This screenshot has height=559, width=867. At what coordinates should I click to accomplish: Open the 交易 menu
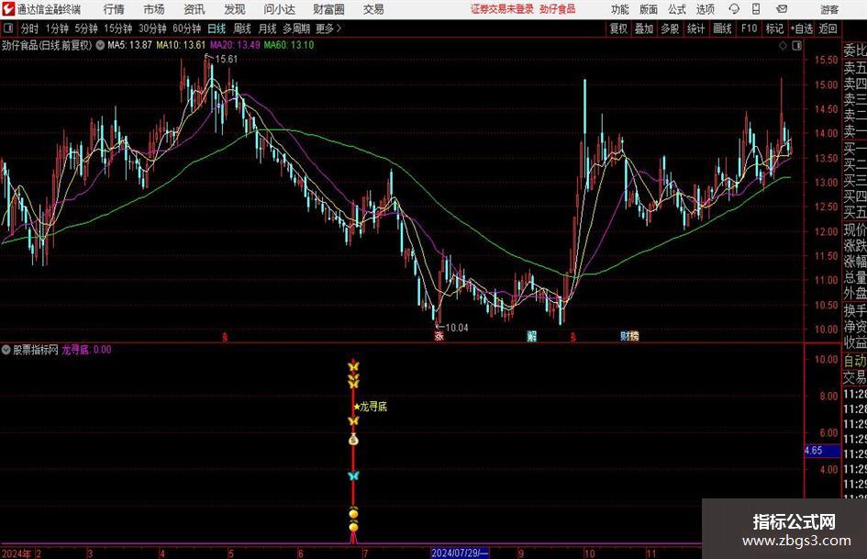coord(373,9)
